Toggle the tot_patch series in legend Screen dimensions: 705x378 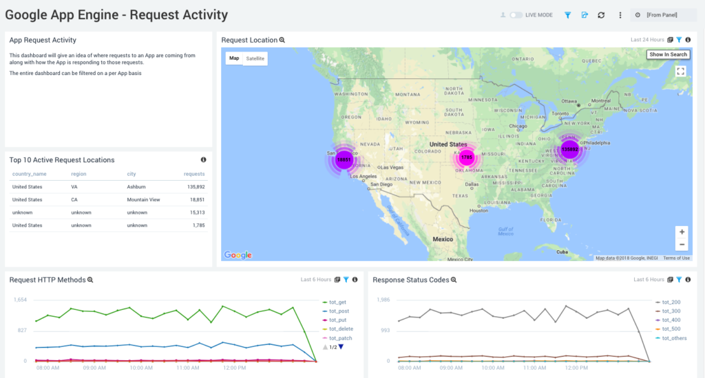[x=337, y=338]
